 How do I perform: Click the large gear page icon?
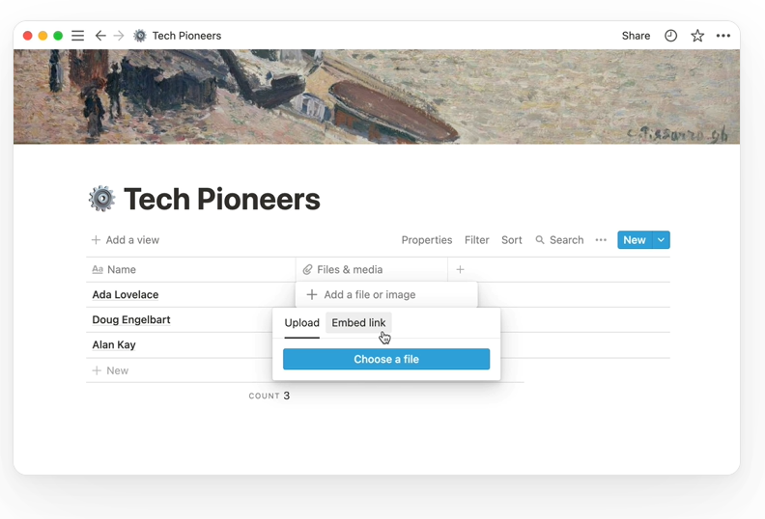coord(102,199)
